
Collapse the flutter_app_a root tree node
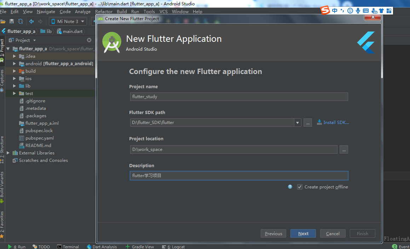click(x=8, y=49)
